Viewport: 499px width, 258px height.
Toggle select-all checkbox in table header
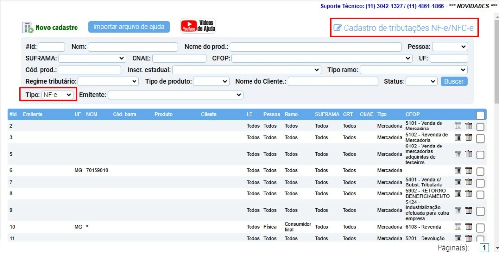[x=480, y=115]
